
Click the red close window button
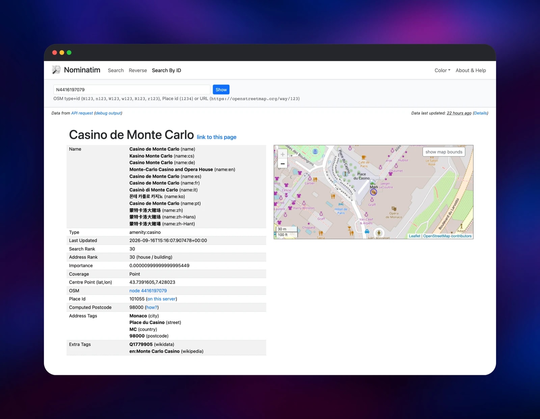point(55,52)
